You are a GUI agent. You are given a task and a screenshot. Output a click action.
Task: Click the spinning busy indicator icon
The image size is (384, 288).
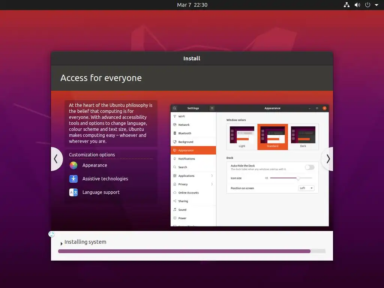pos(51,234)
